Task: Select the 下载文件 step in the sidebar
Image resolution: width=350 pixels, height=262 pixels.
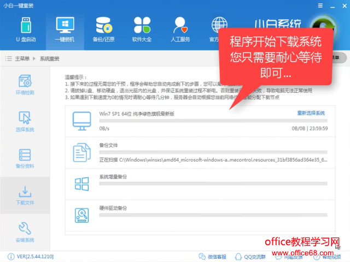Action: 25,195
